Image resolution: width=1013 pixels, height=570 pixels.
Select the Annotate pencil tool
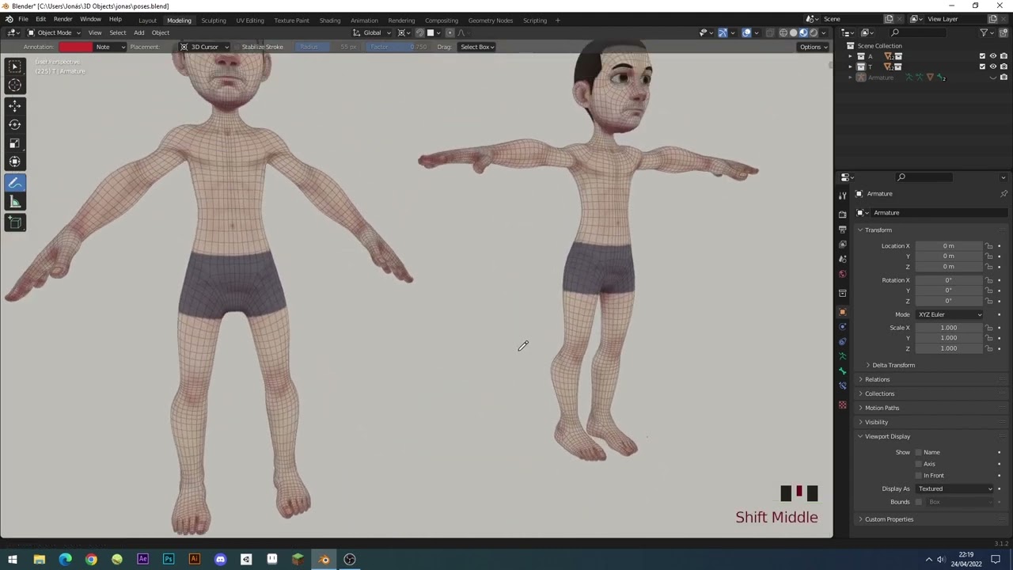[x=14, y=183]
